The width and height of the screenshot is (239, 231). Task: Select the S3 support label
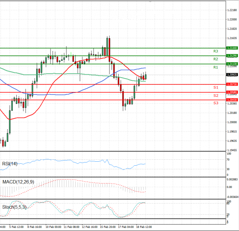215,103
